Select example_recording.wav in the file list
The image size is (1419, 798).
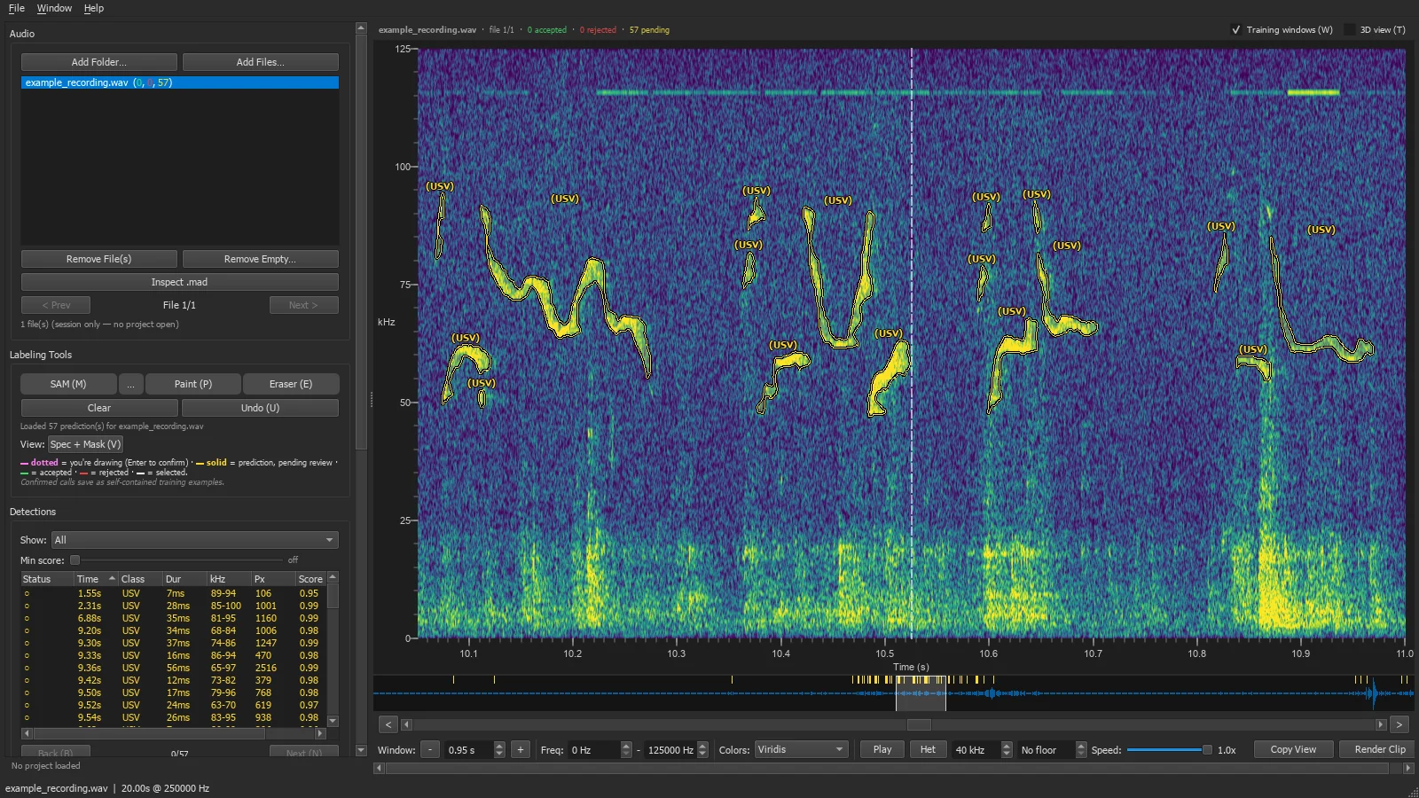click(180, 82)
